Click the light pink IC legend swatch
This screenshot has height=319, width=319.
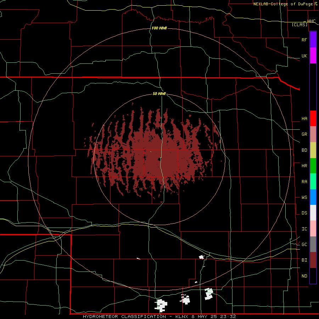click(x=313, y=229)
